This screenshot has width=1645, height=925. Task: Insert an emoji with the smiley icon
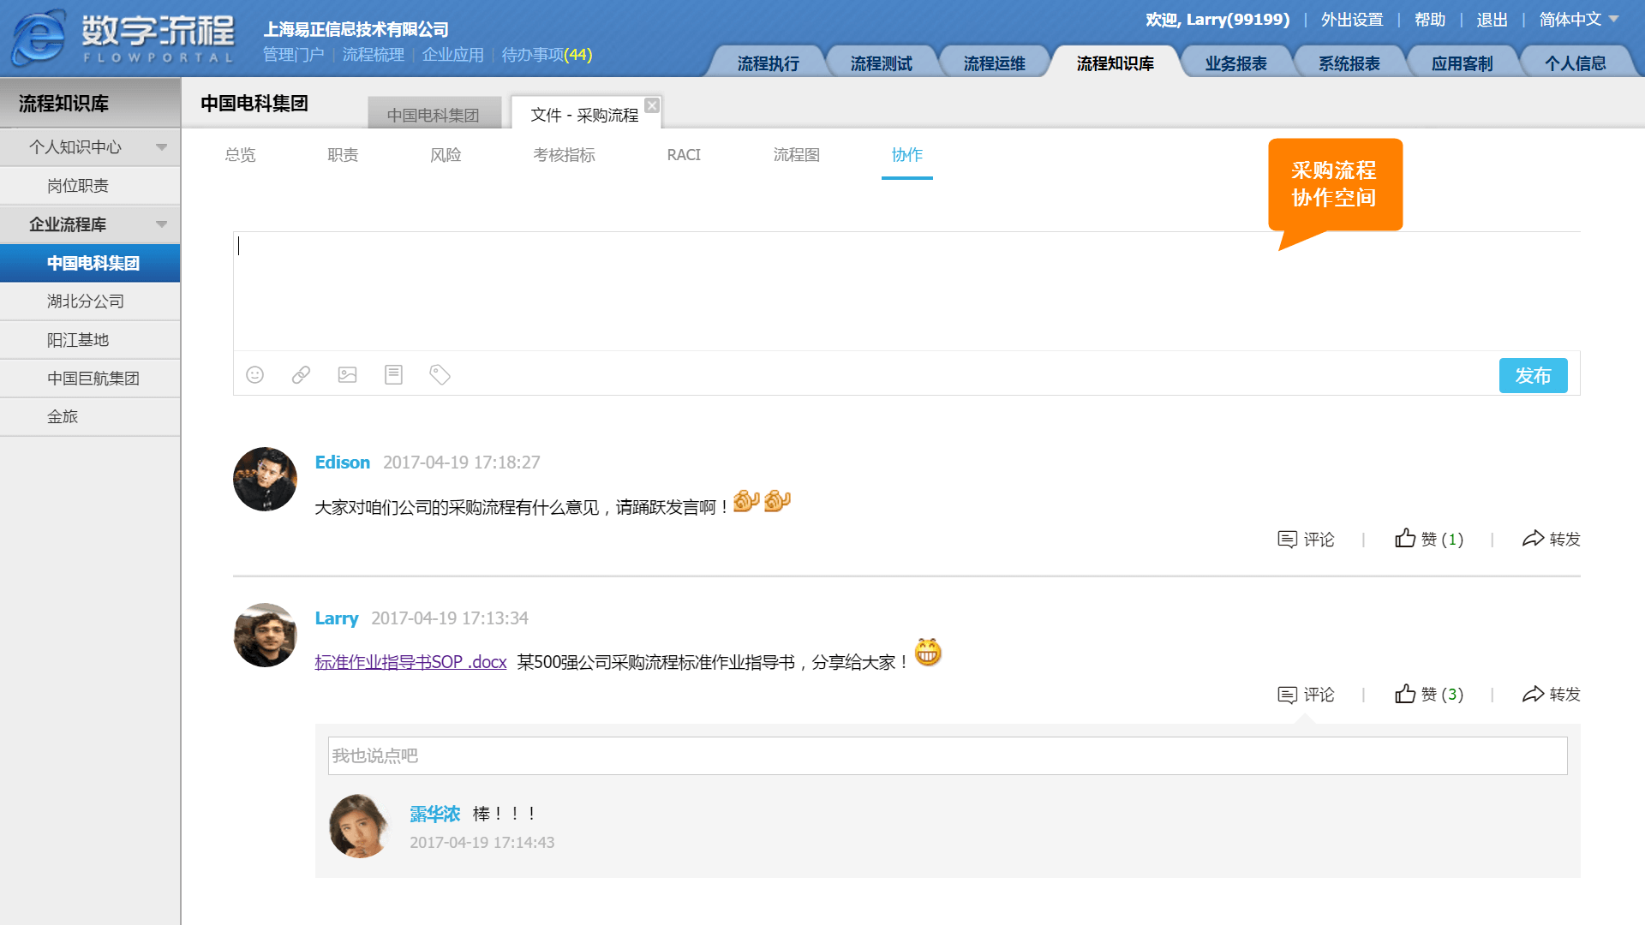[x=254, y=375]
